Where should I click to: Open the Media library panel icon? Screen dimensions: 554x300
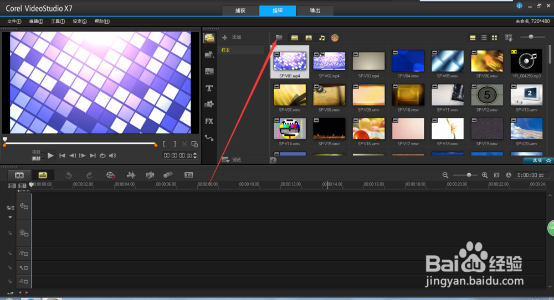[x=209, y=38]
